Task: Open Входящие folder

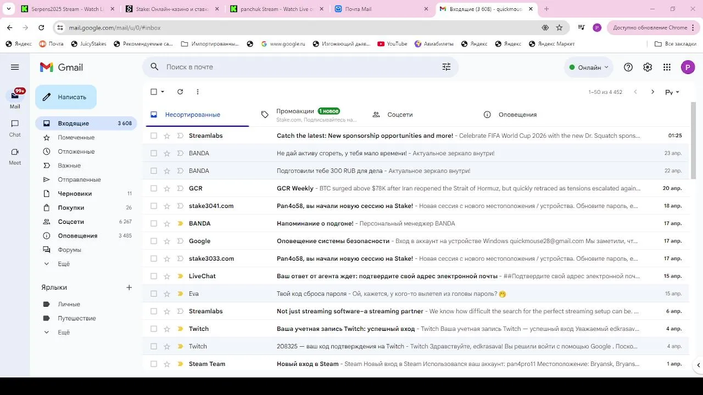Action: (86, 123)
